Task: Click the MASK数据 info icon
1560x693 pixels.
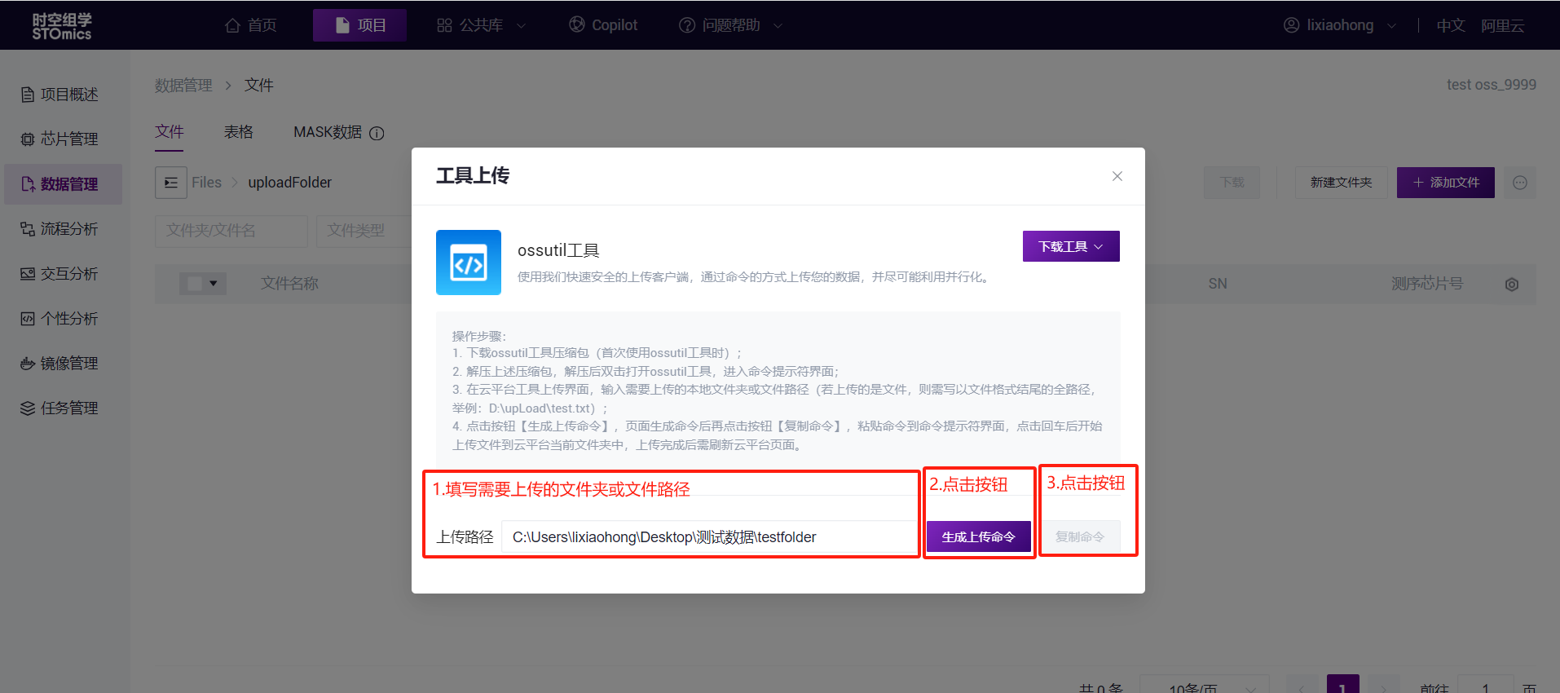Action: click(x=377, y=134)
